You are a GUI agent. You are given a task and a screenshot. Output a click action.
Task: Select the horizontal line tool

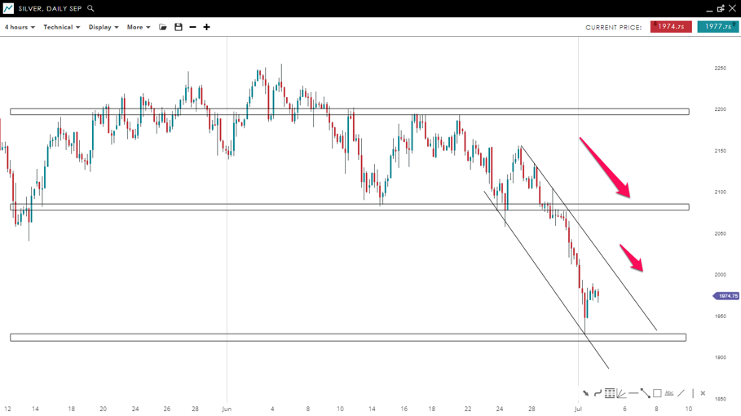click(633, 393)
